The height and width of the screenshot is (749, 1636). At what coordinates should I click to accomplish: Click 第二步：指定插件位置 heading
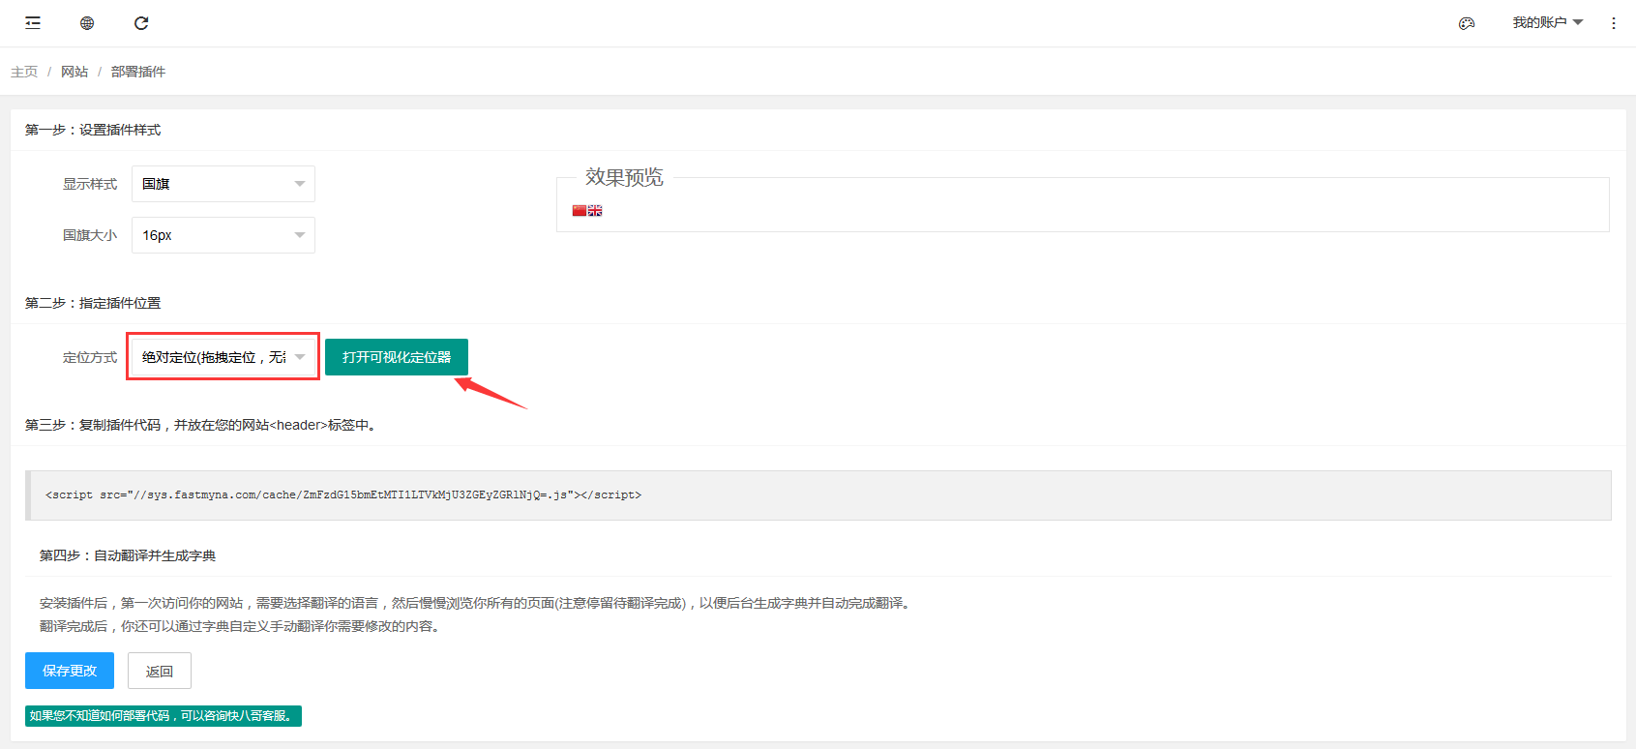click(93, 303)
